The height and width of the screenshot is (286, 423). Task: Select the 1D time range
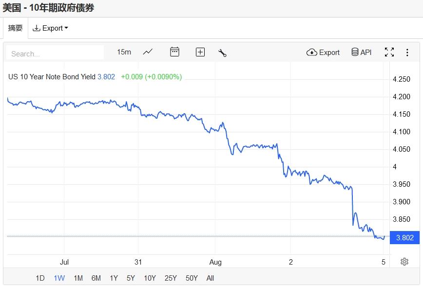point(40,278)
